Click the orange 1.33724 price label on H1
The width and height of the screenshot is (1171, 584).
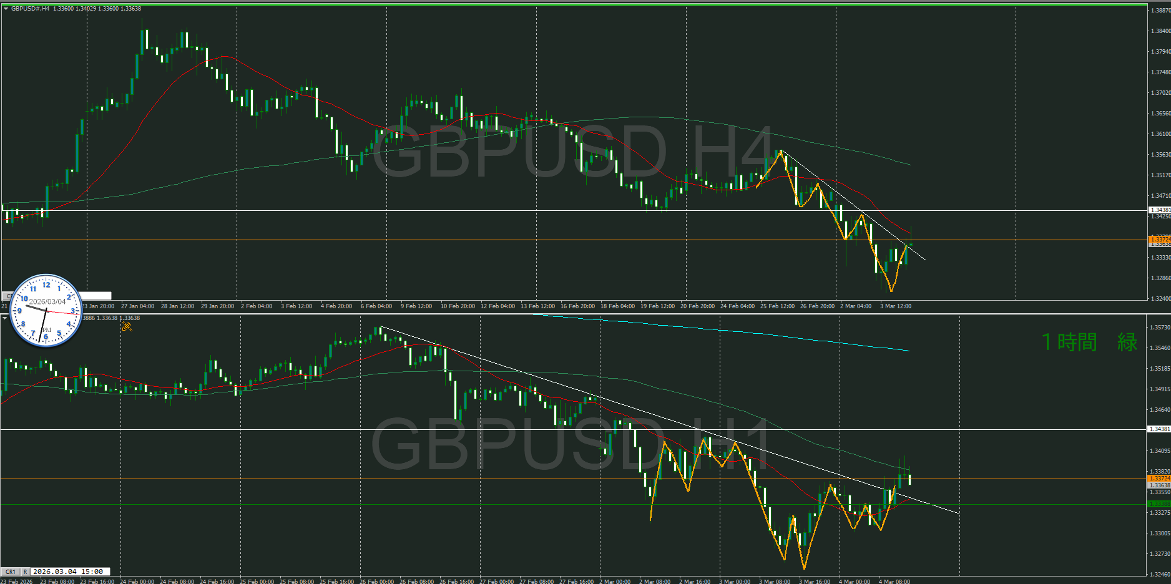pyautogui.click(x=1159, y=479)
